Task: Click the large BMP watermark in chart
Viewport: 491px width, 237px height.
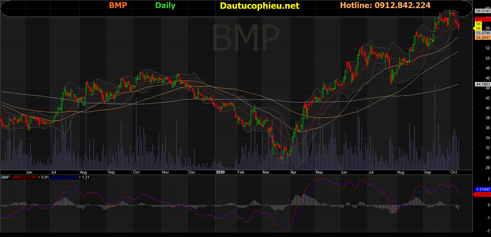Action: [246, 38]
